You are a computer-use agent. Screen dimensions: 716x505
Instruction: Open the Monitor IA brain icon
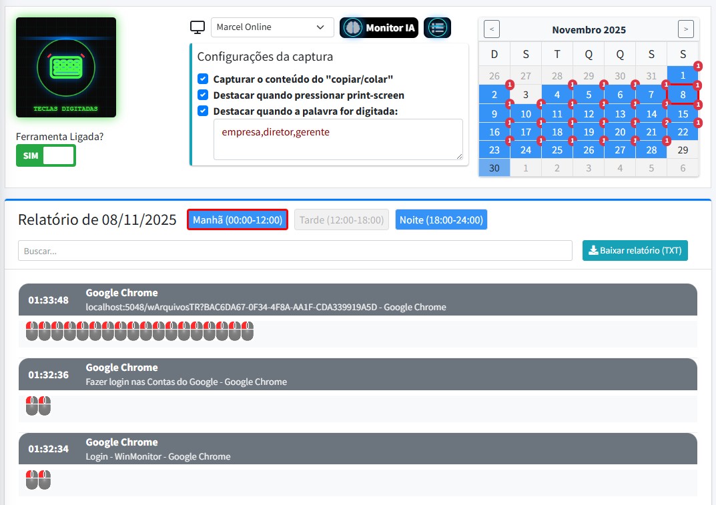click(378, 28)
